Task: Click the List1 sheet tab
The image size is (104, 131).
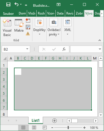Action: tap(36, 120)
